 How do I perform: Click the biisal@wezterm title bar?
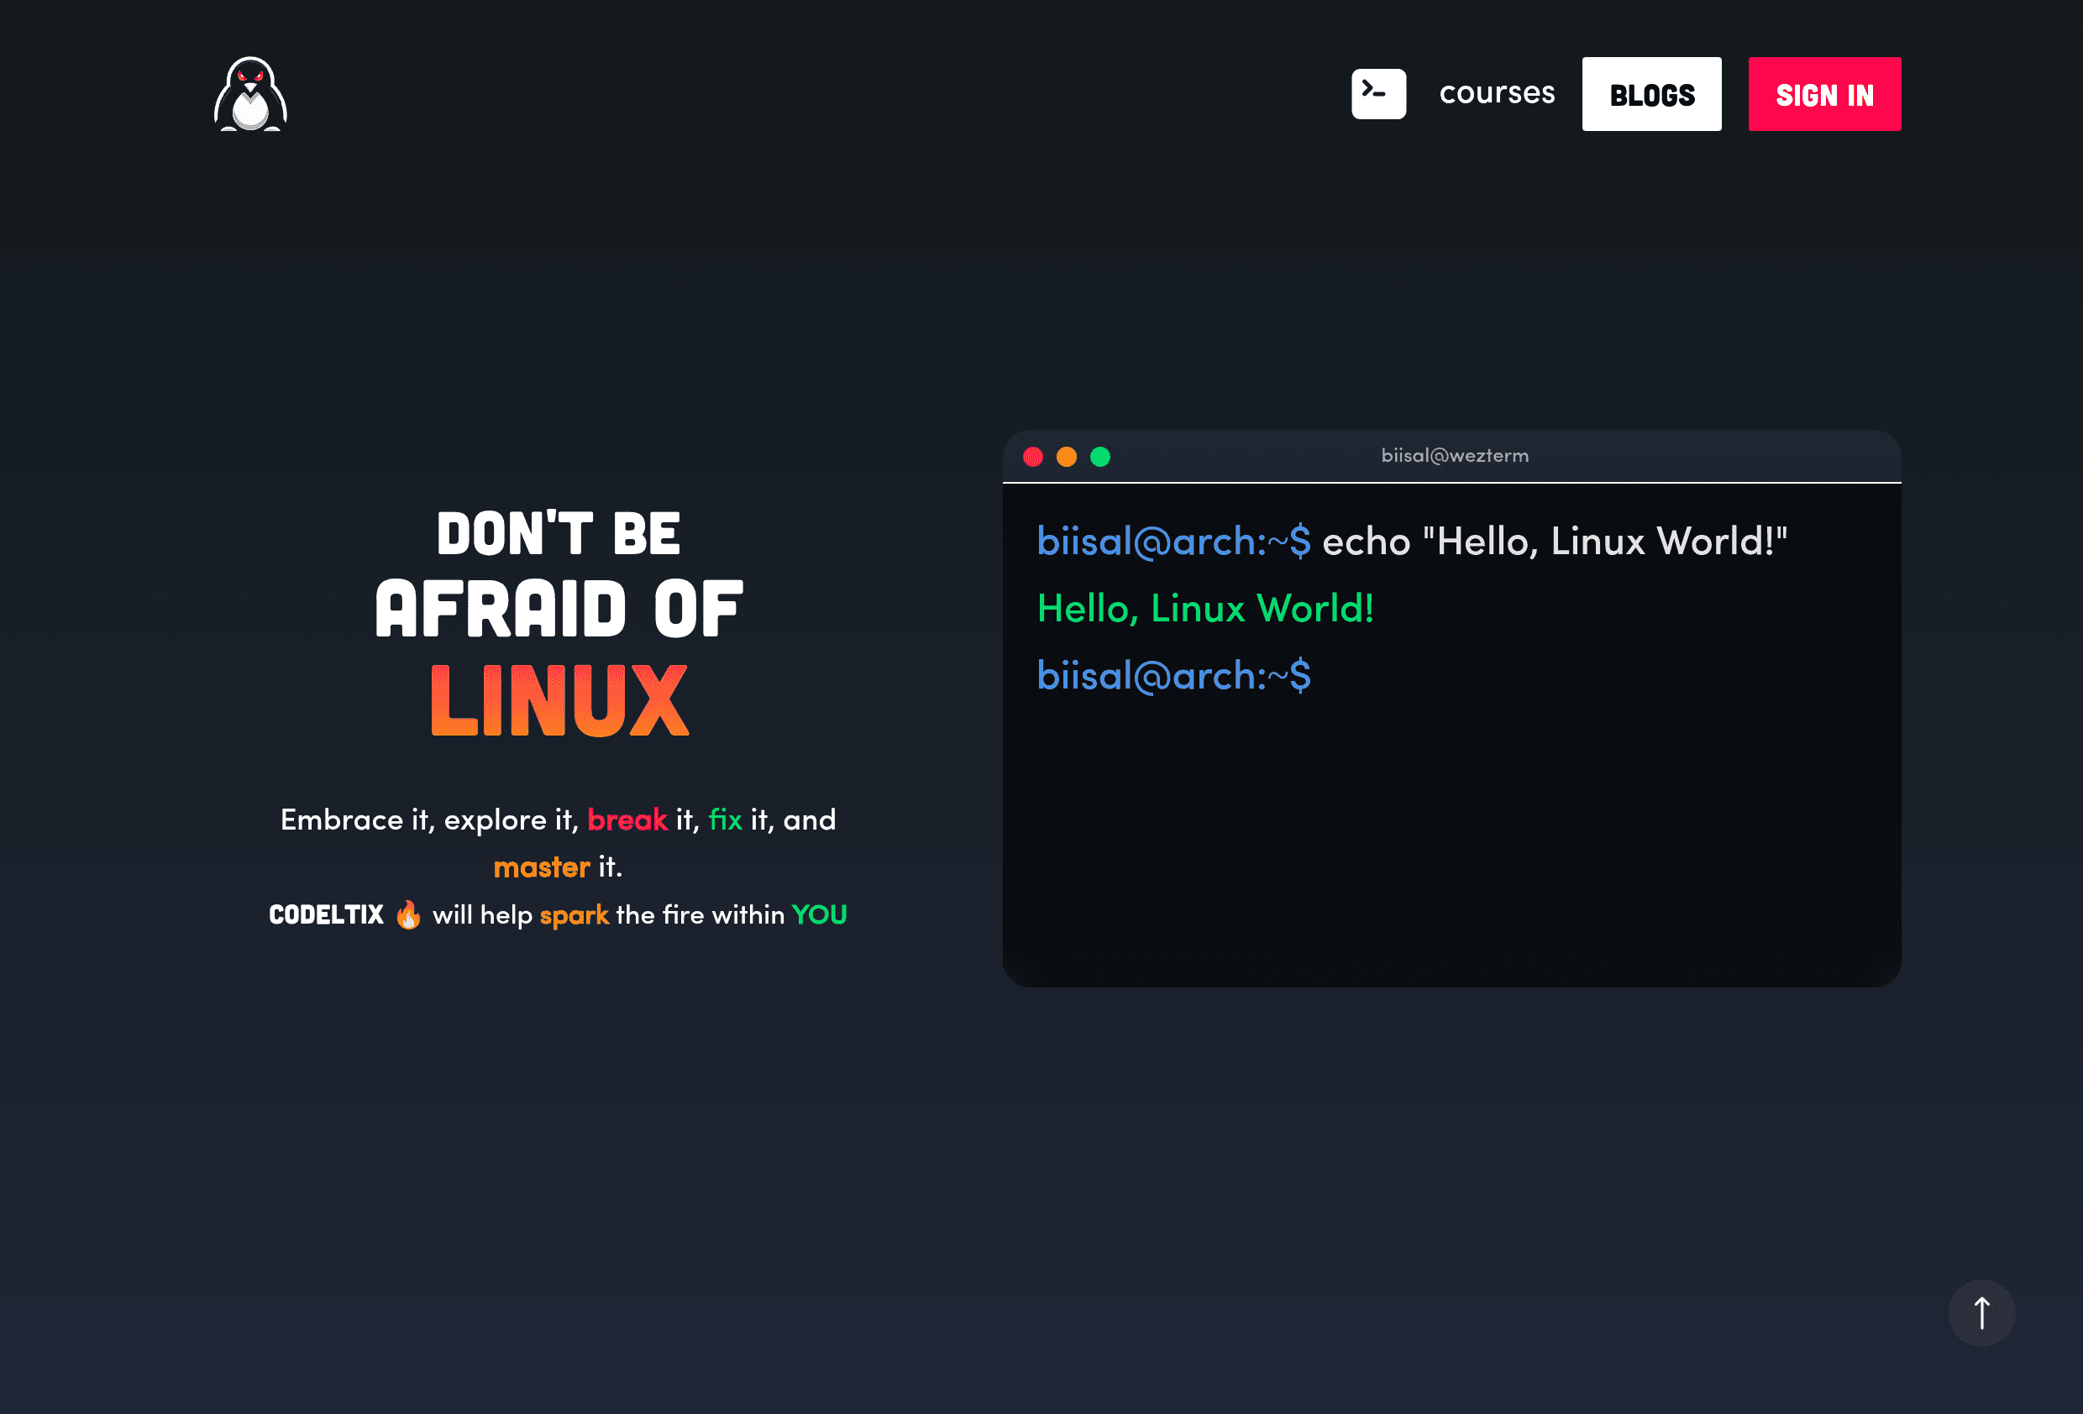1454,455
